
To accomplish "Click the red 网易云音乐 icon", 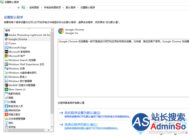I will 6,115.
